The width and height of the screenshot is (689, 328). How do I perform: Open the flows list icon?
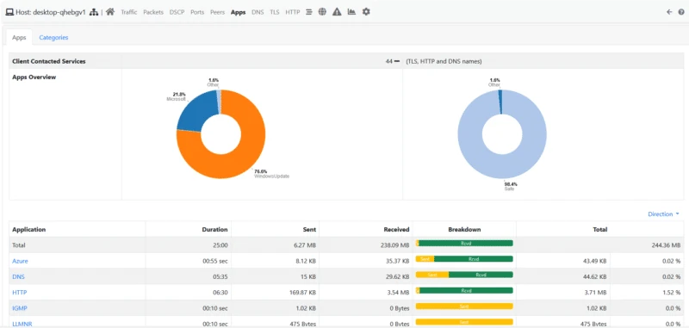click(x=309, y=12)
